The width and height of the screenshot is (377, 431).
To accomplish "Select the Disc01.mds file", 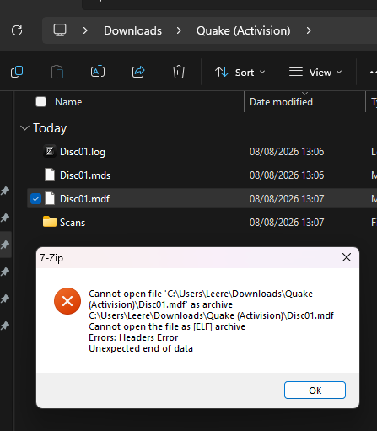I will point(85,175).
